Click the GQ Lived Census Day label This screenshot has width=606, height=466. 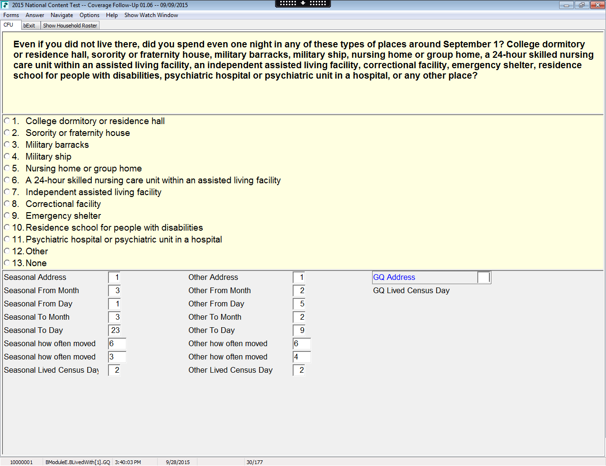tap(411, 291)
